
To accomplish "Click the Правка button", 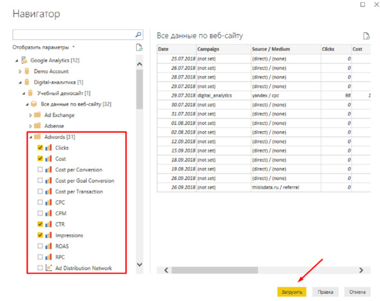I will (325, 292).
